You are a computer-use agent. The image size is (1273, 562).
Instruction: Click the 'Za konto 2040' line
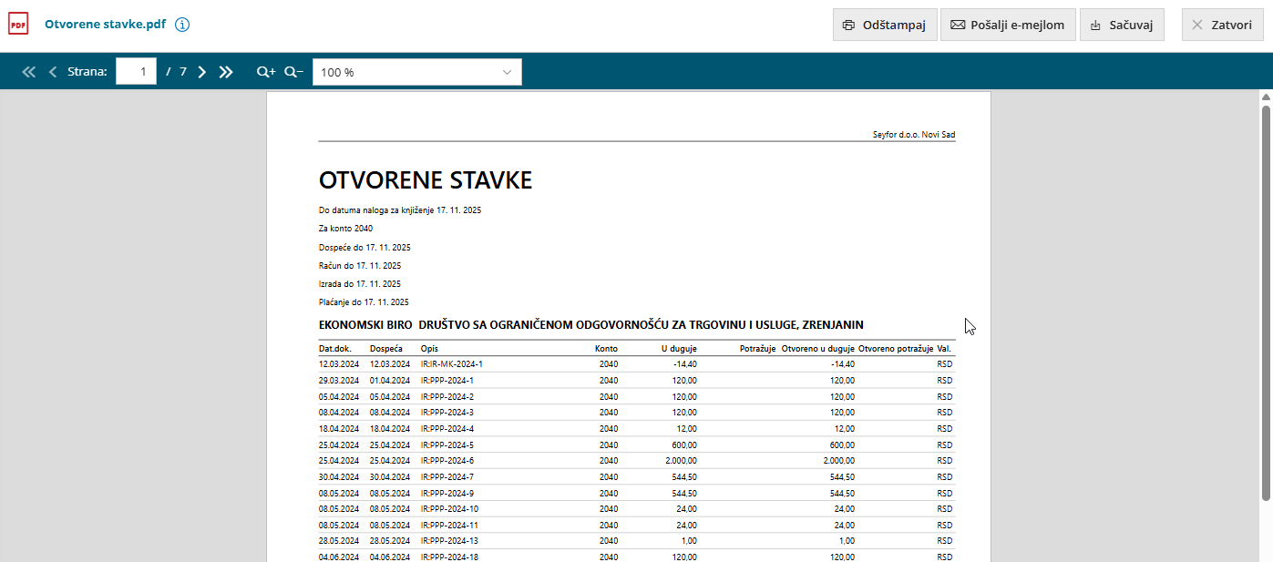point(345,229)
